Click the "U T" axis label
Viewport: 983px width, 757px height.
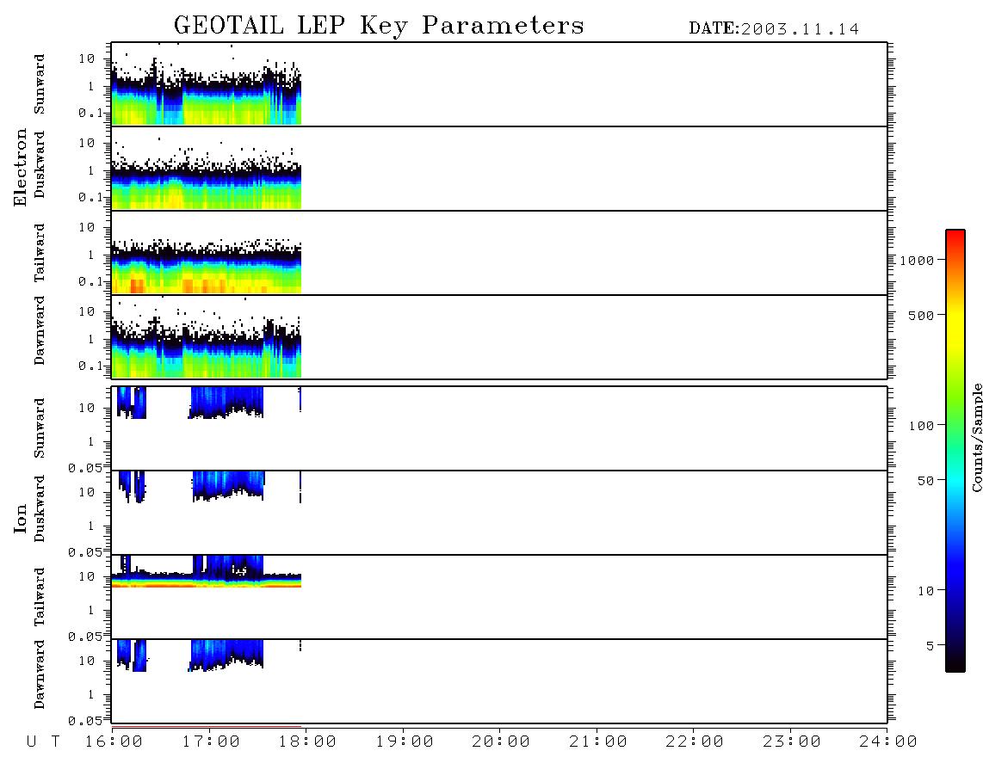(43, 742)
